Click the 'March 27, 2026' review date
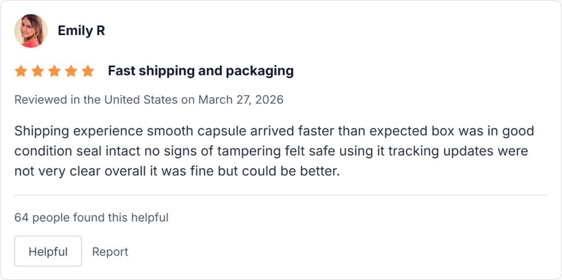Screen dimensions: 562x280 240,100
